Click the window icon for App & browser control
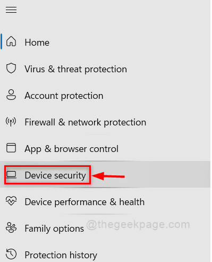The height and width of the screenshot is (262, 212). (x=11, y=148)
